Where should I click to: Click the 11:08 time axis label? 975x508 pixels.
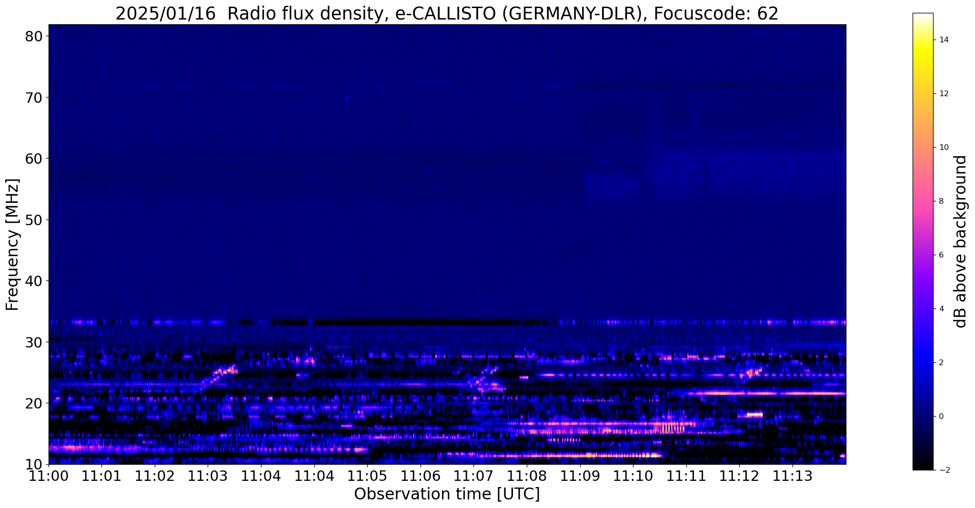tap(527, 476)
